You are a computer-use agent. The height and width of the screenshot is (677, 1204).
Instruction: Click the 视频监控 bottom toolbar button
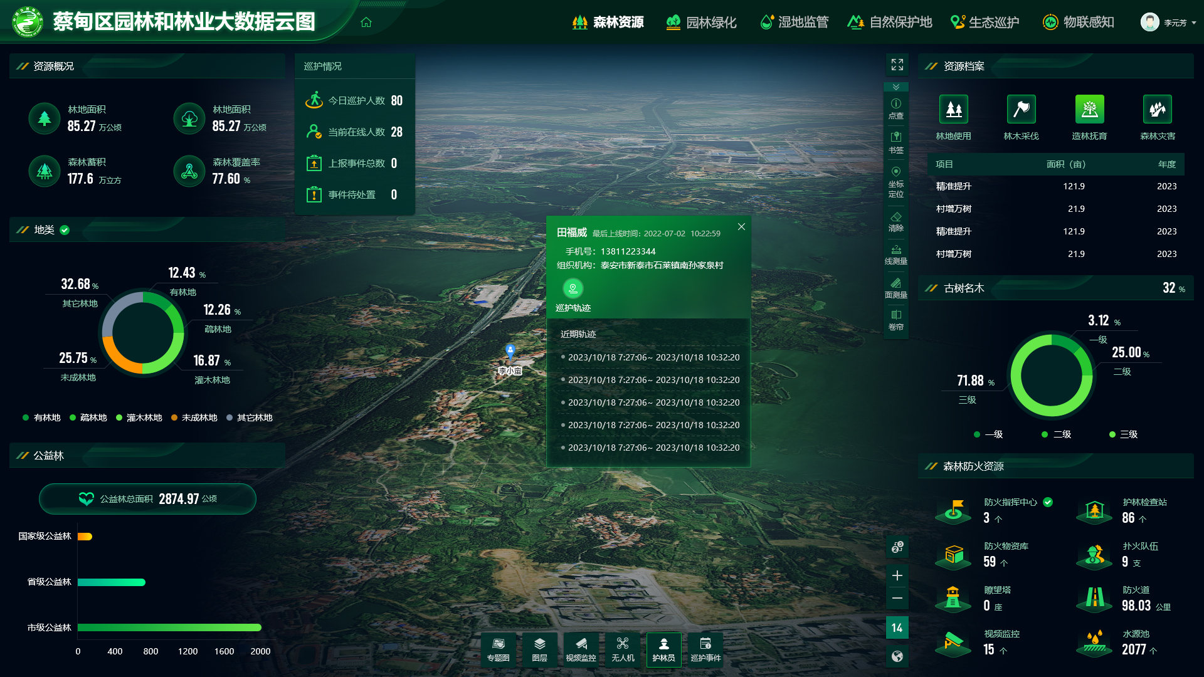point(581,650)
